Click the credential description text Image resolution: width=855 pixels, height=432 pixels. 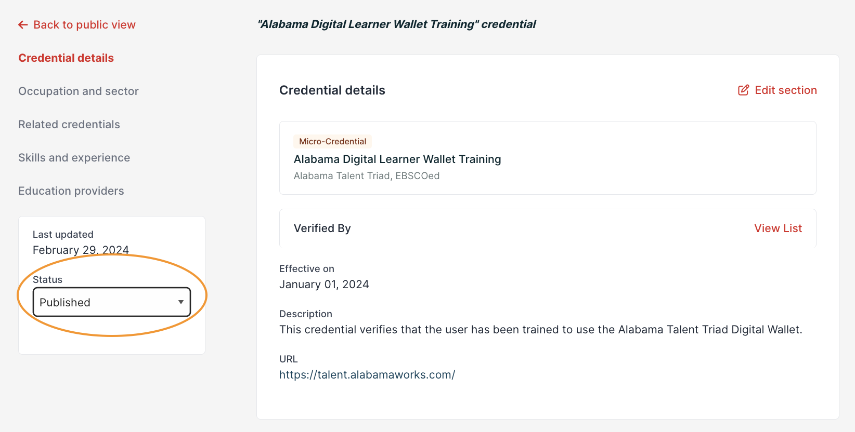click(540, 330)
